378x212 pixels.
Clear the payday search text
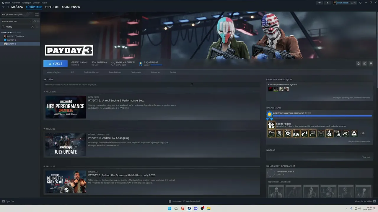pos(32,27)
